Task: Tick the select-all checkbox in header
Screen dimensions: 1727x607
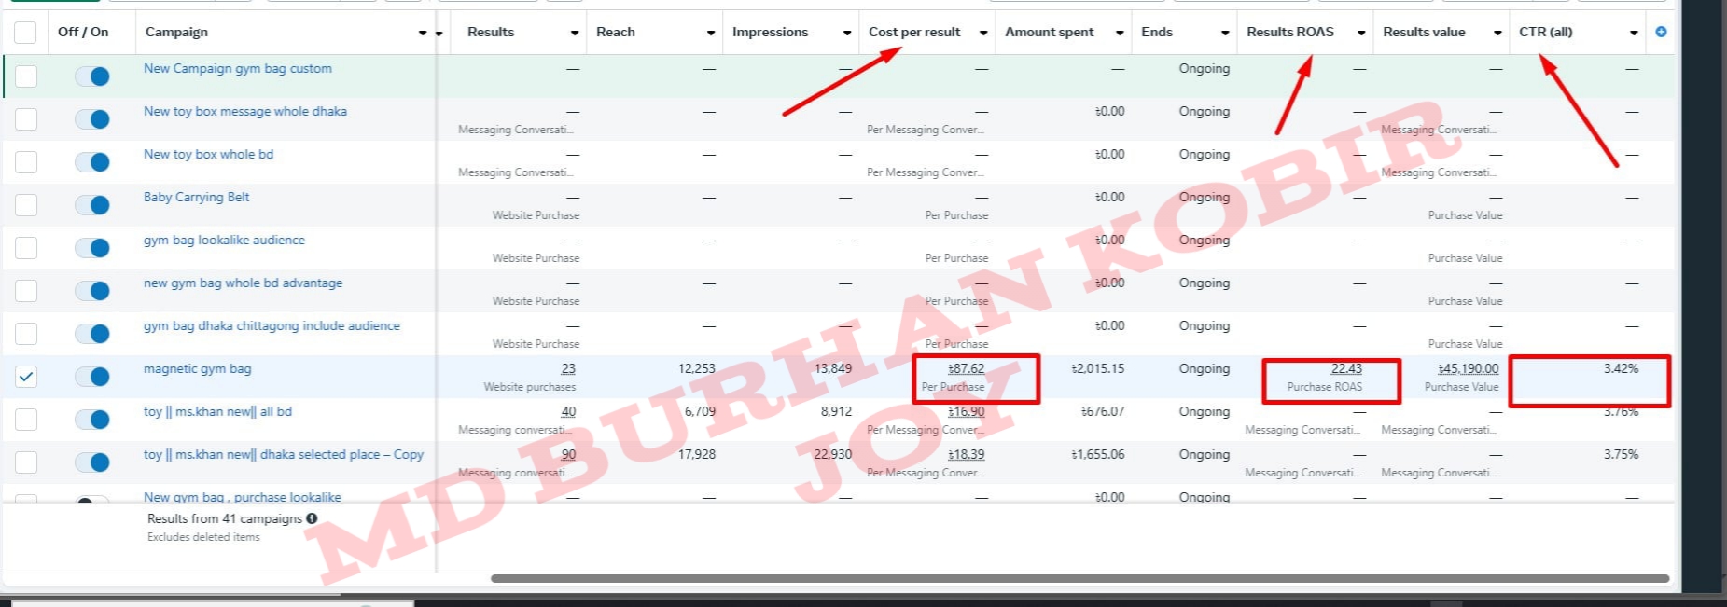Action: pos(25,33)
